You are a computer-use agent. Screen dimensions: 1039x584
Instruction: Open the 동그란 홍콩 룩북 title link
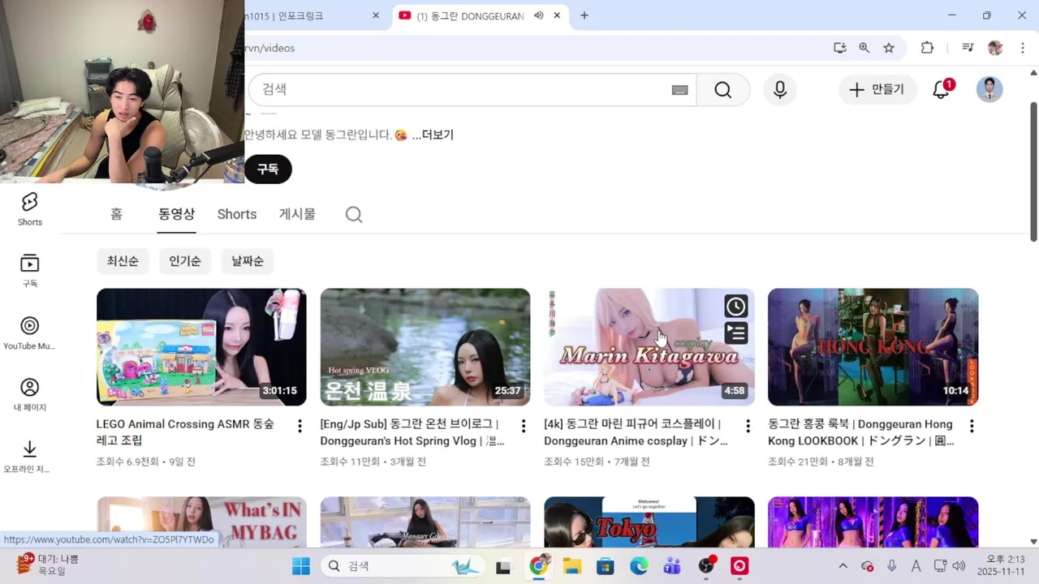point(860,432)
